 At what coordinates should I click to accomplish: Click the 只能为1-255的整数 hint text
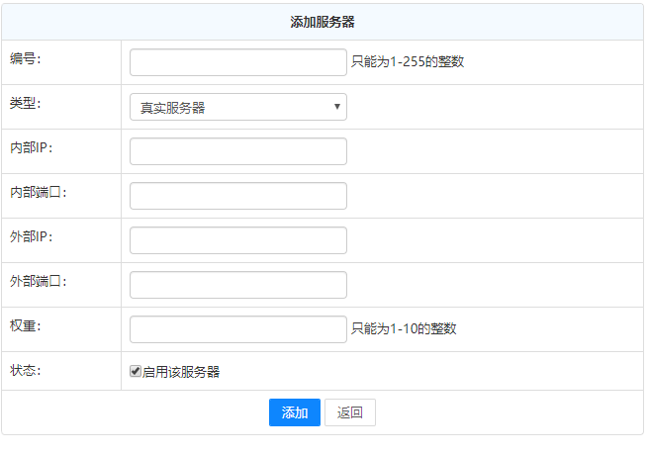tap(408, 61)
